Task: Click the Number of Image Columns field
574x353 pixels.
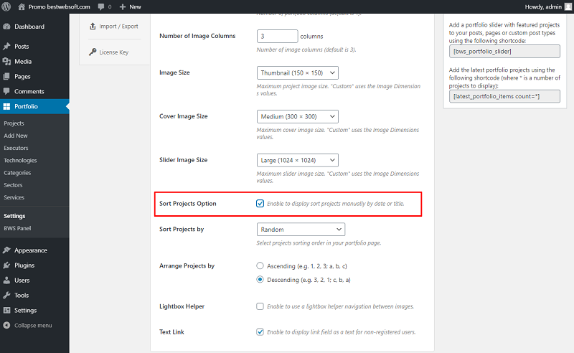Action: [x=277, y=37]
